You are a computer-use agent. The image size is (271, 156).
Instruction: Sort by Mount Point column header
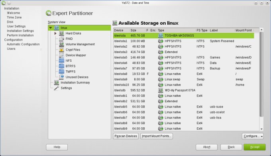tap(244, 30)
